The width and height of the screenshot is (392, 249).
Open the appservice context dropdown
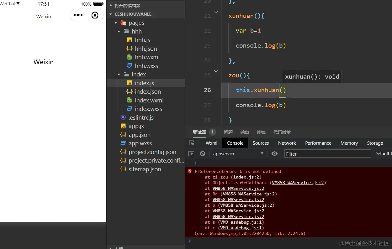pos(238,153)
